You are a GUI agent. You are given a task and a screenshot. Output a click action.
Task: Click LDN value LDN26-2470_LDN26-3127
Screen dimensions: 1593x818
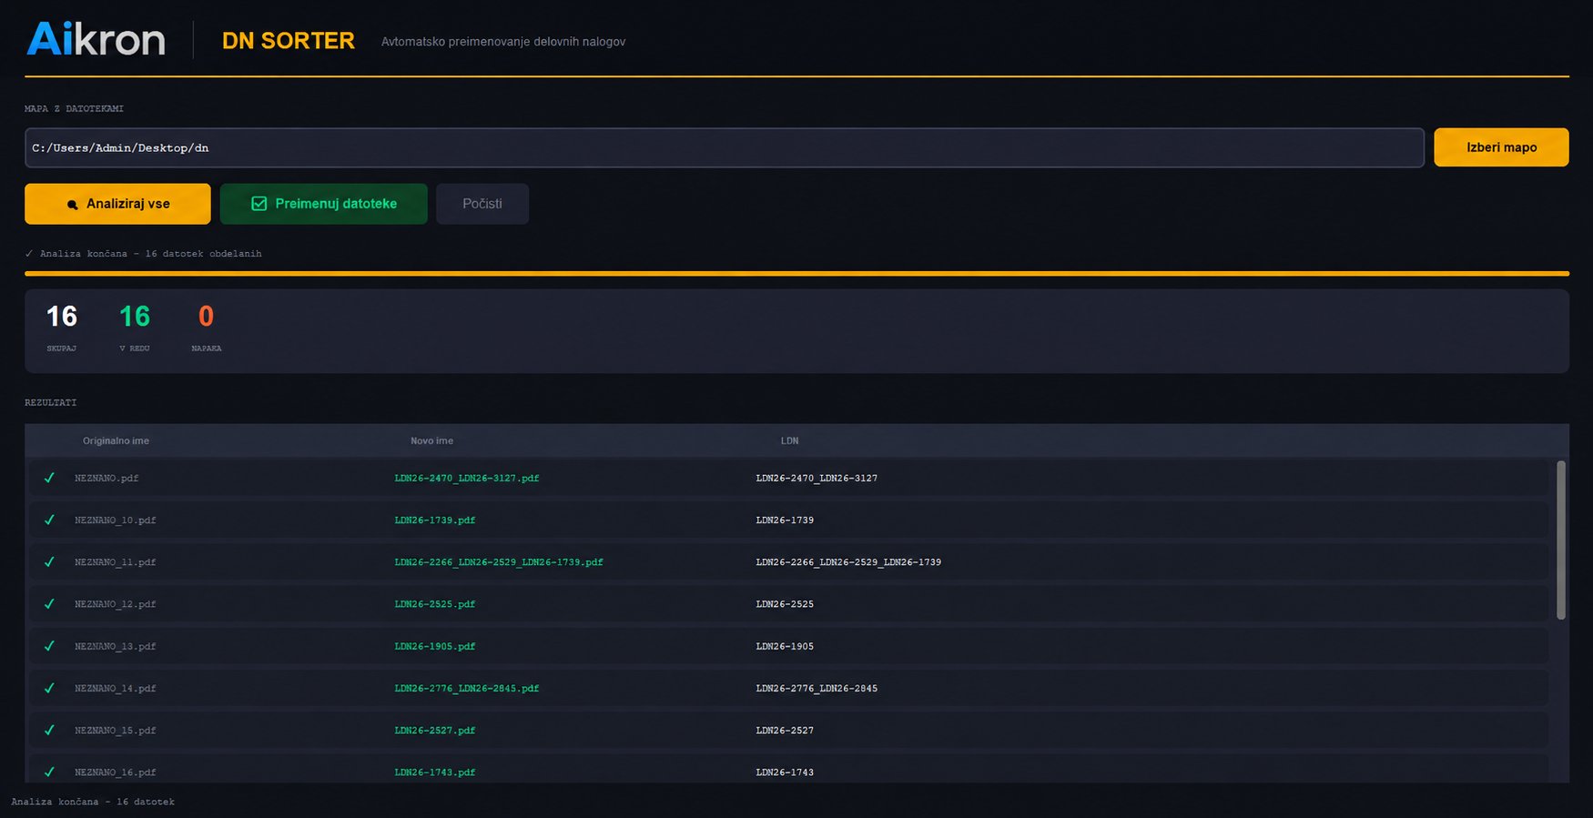pos(817,478)
